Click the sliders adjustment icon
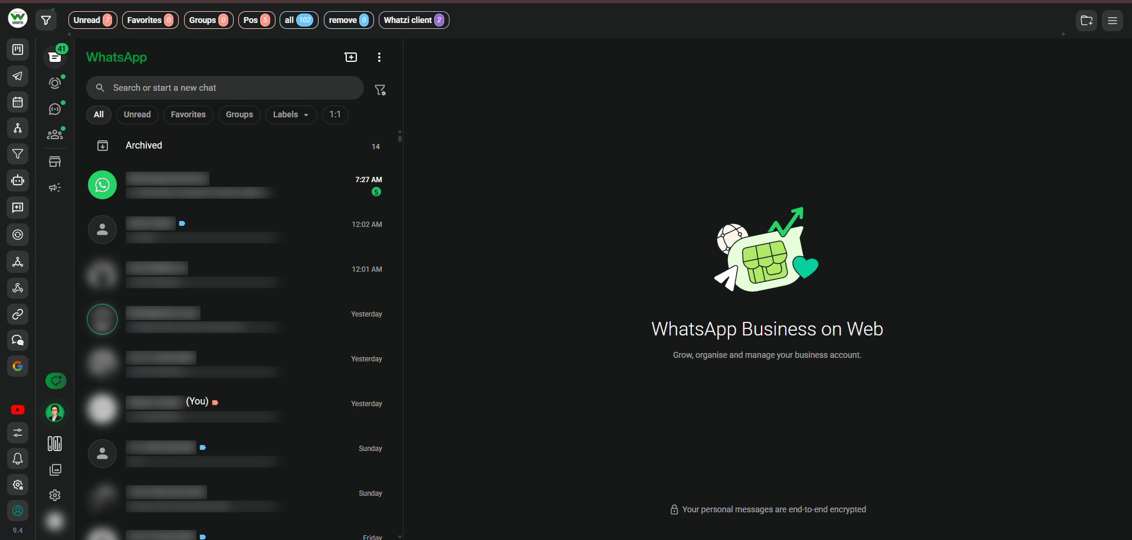This screenshot has width=1132, height=540. 18,433
